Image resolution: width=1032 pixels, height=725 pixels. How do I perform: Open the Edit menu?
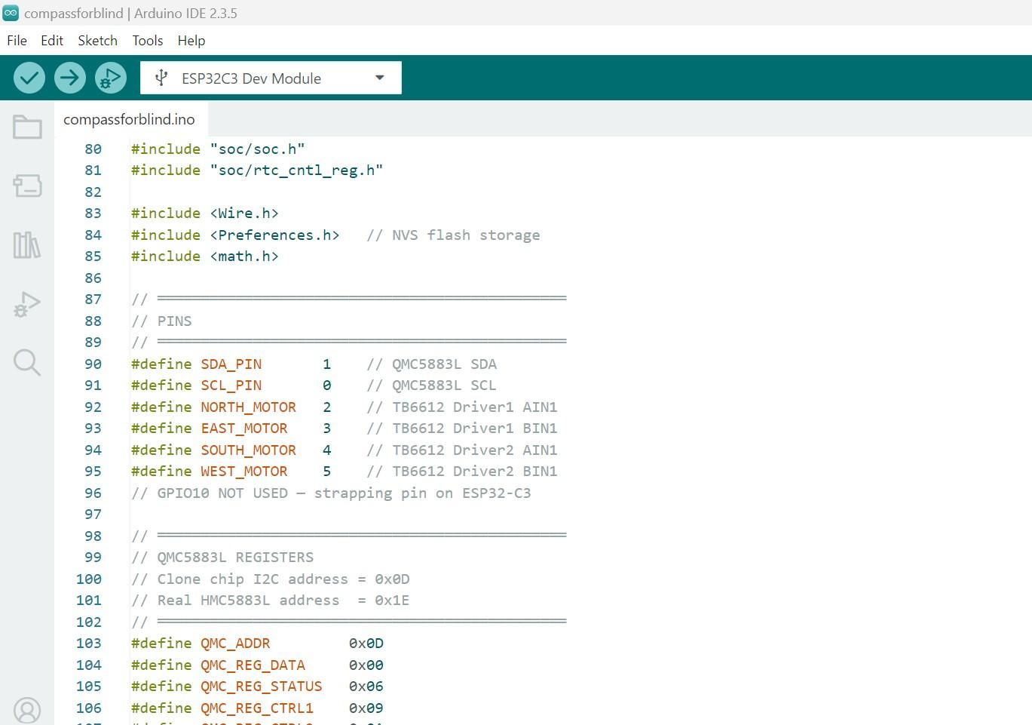point(52,41)
